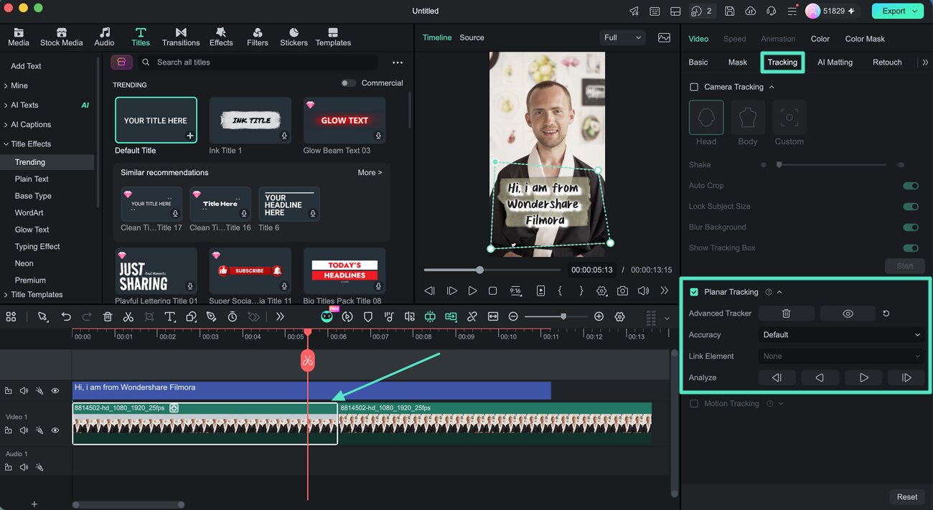Open the Full preview quality dropdown

[622, 37]
